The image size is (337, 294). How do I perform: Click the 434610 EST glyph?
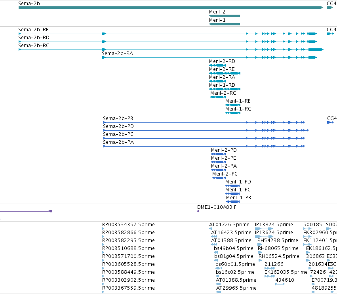280,284
